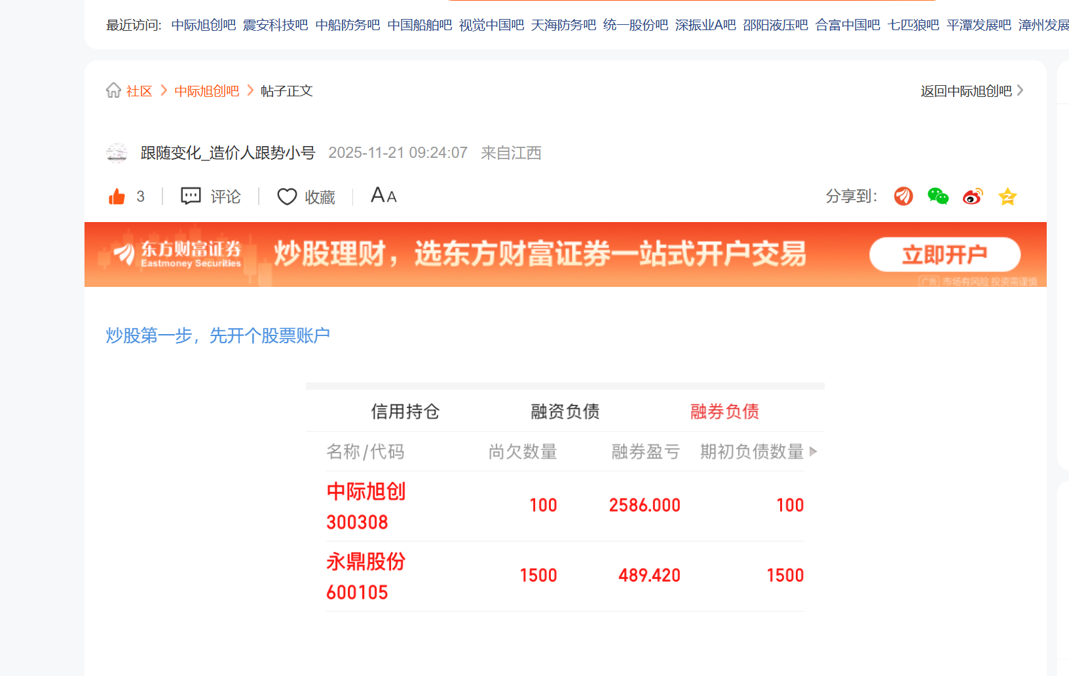Screen dimensions: 1069x676
Task: Click profit value 2586.000
Action: pyautogui.click(x=645, y=505)
